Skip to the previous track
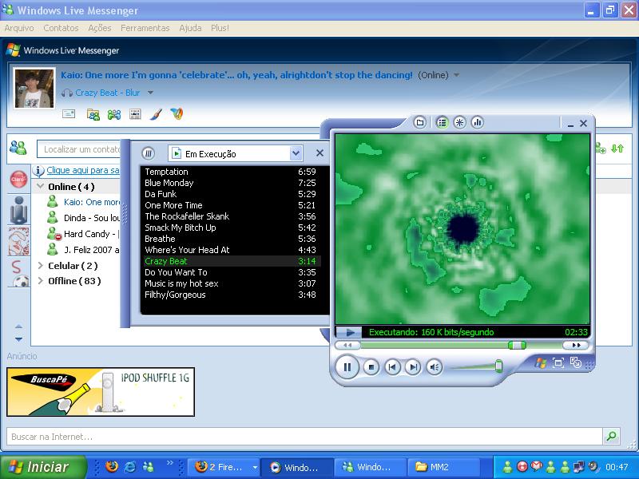Screen dimensions: 639x479 [x=392, y=367]
